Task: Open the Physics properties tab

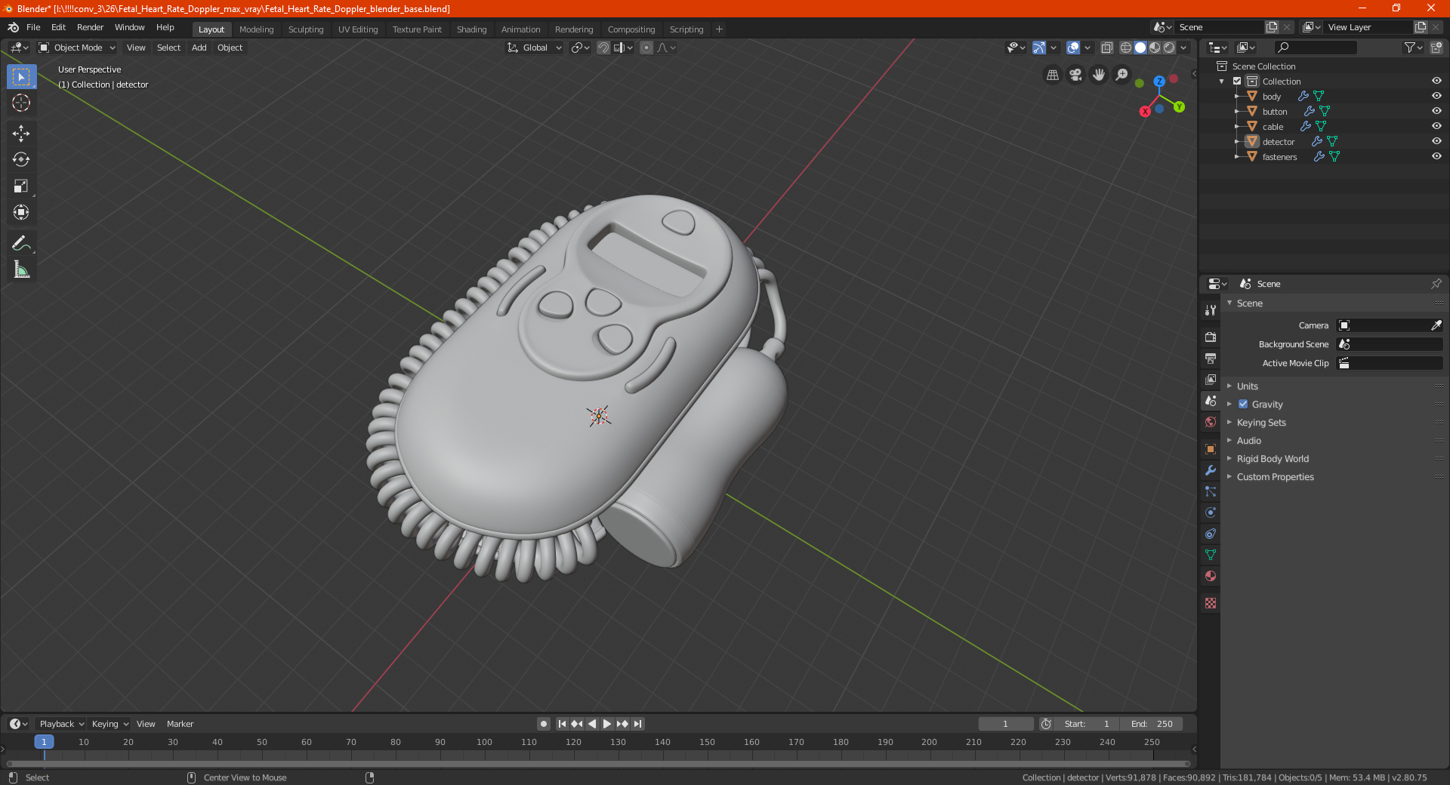Action: tap(1211, 513)
